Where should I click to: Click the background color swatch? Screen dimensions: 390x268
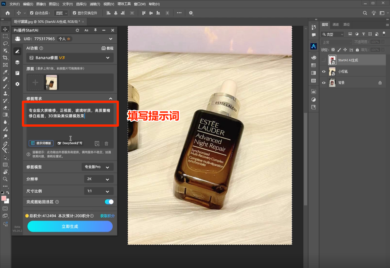(7, 201)
